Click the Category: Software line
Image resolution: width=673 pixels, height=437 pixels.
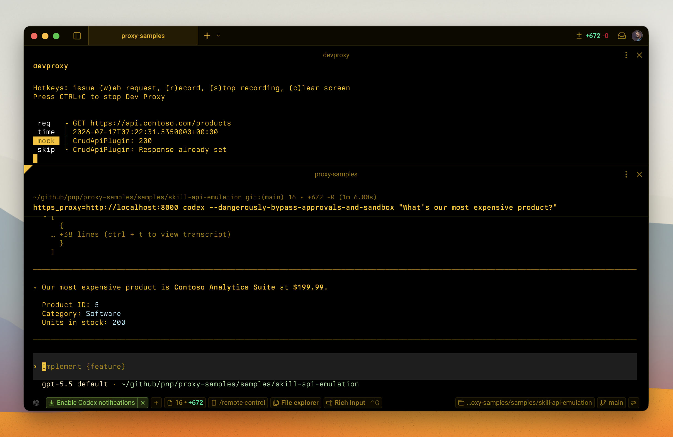pyautogui.click(x=82, y=313)
